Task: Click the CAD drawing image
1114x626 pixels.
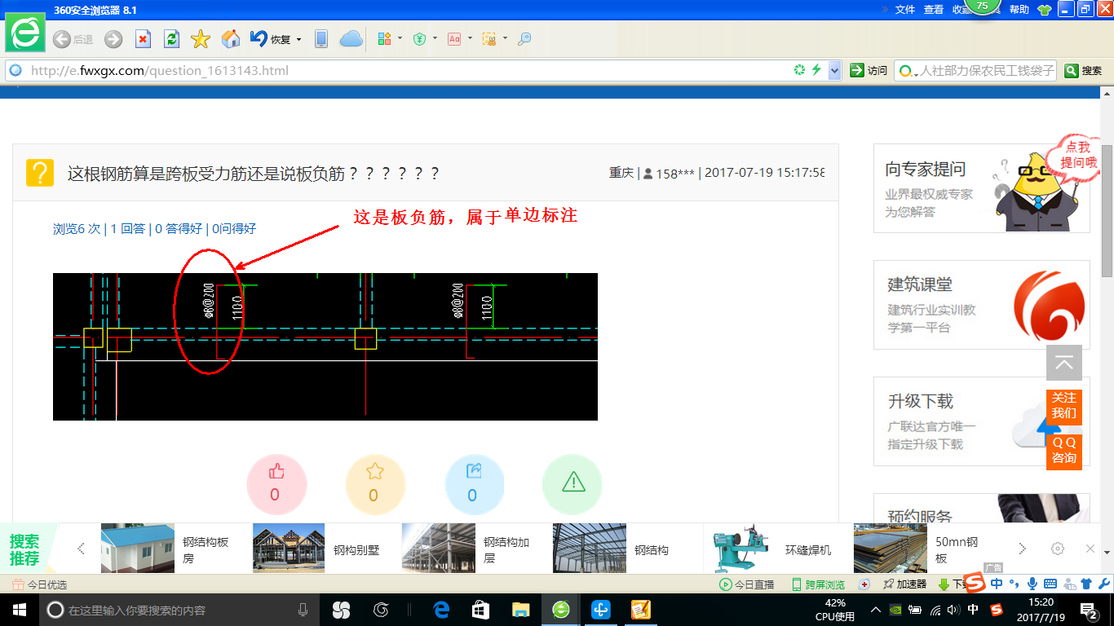Action: [325, 346]
